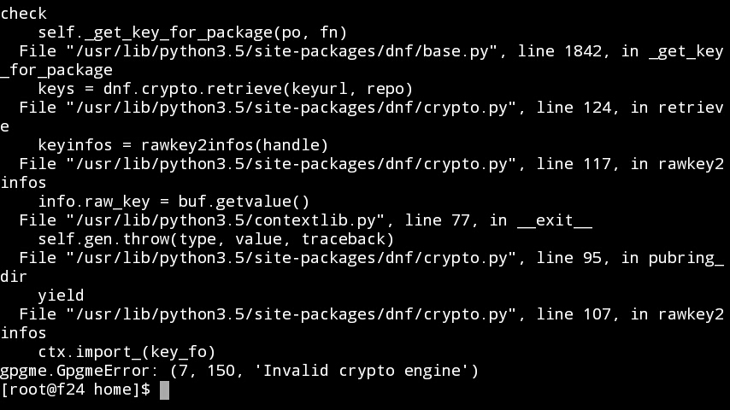730x410 pixels.
Task: Click the buf.getvalue() call
Action: pyautogui.click(x=244, y=202)
